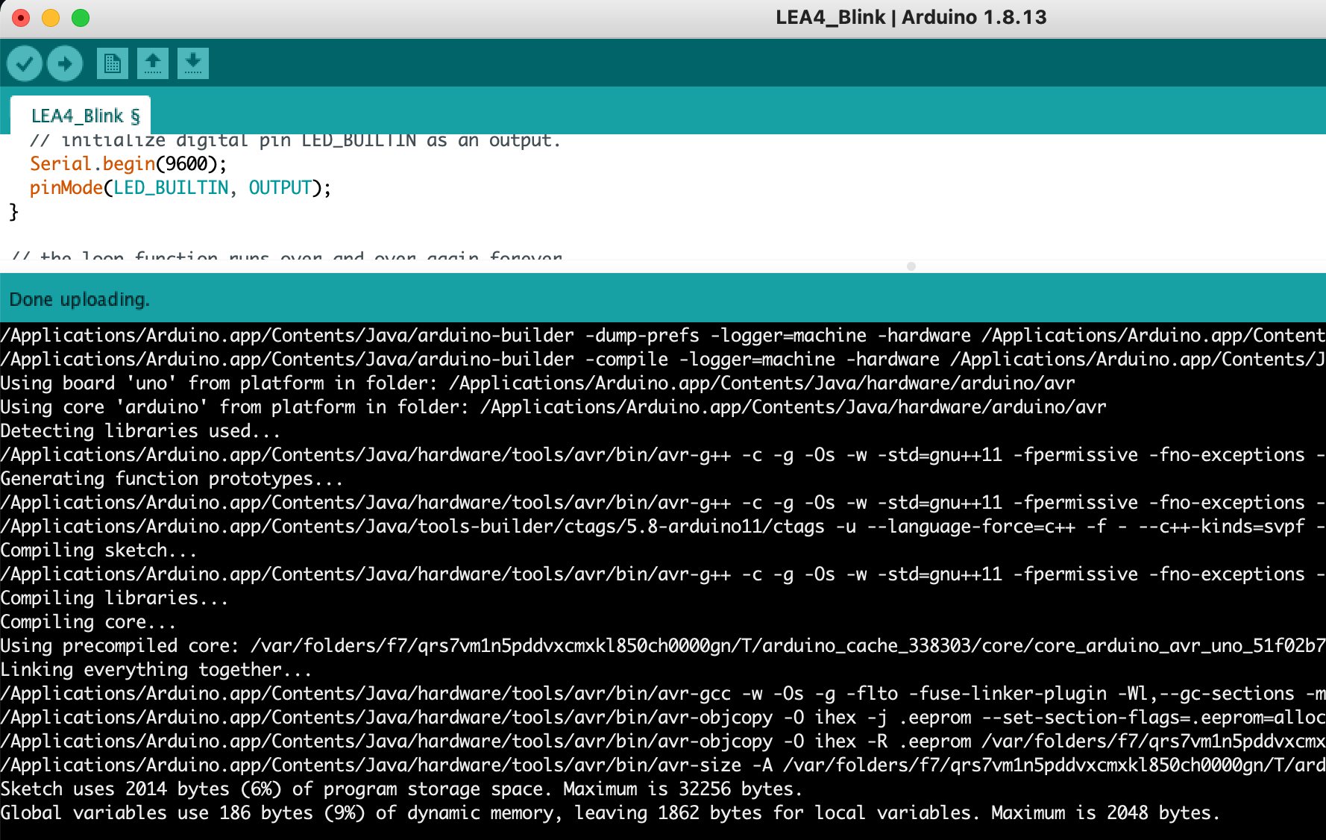The height and width of the screenshot is (840, 1326).
Task: Click console line 'Compiling libraries...'
Action: tap(114, 598)
